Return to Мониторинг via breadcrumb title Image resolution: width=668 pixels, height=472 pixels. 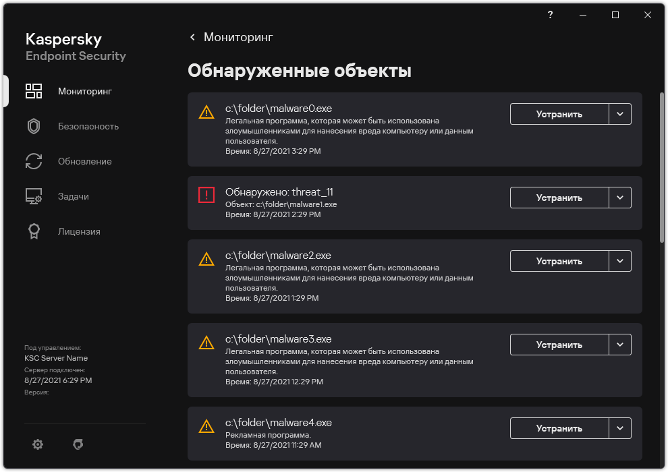pos(238,38)
